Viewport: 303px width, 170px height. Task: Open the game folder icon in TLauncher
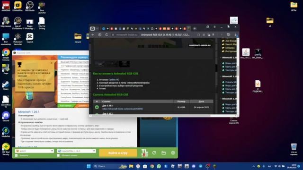[163, 153]
